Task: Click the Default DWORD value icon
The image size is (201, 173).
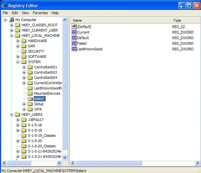Action: coord(74,38)
